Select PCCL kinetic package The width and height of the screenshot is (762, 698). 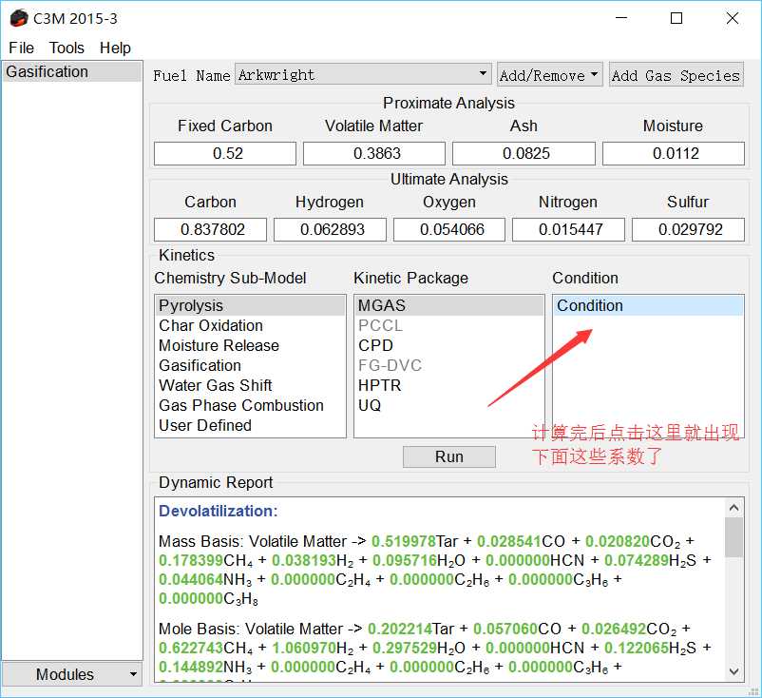[x=449, y=325]
